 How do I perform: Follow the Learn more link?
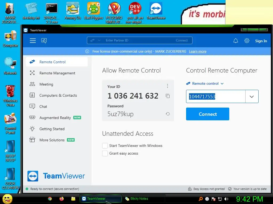pyautogui.click(x=198, y=51)
